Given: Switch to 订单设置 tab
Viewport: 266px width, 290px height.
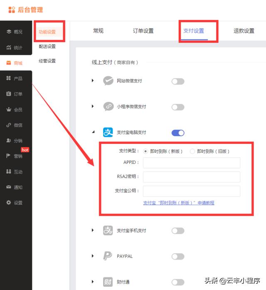Looking at the screenshot, I should pyautogui.click(x=143, y=31).
